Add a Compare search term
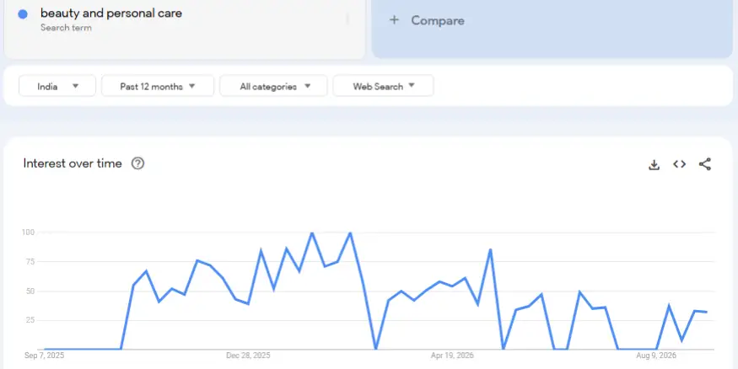 (552, 28)
